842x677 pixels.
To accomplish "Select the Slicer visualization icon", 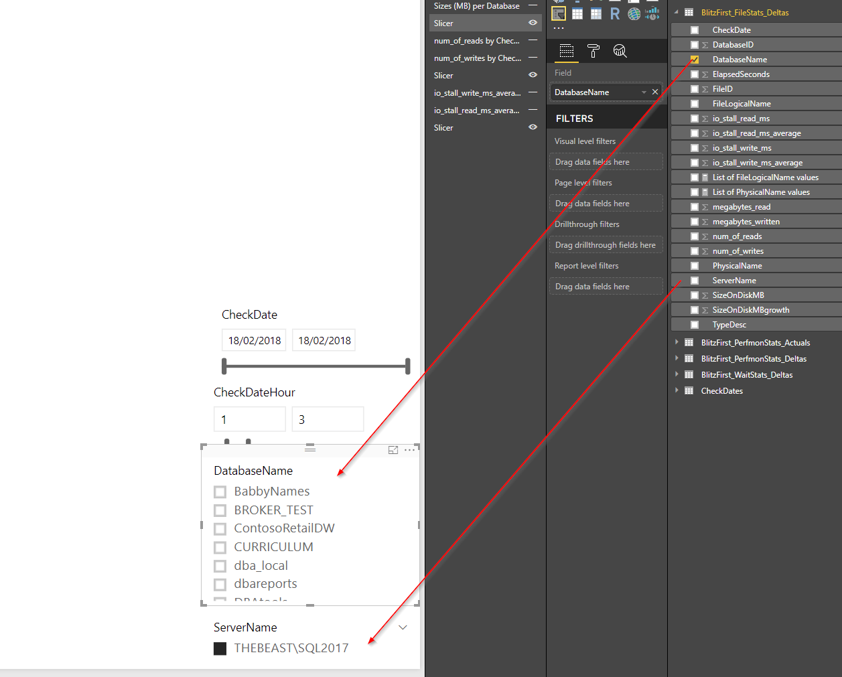I will [559, 13].
